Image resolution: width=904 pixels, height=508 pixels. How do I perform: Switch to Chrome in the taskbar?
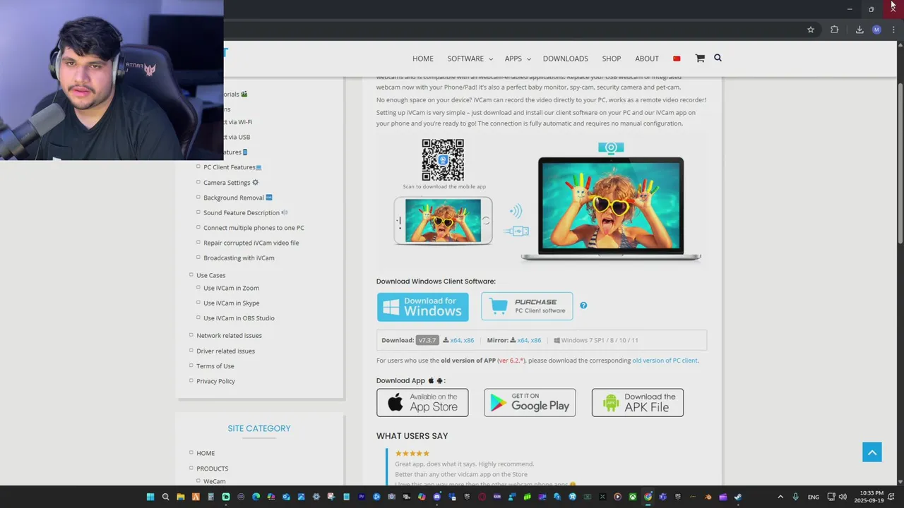click(648, 497)
